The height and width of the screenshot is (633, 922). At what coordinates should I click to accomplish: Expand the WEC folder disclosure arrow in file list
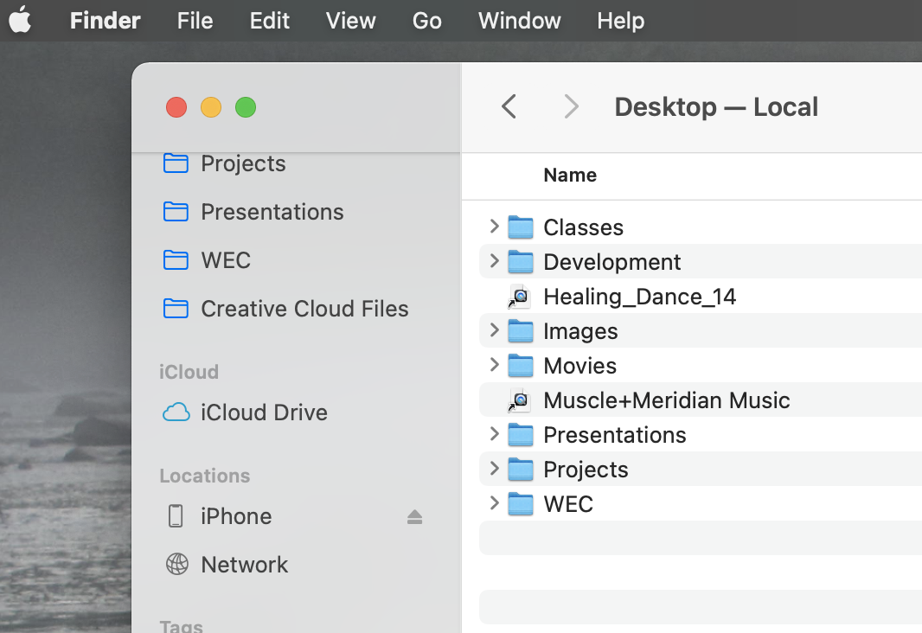494,503
